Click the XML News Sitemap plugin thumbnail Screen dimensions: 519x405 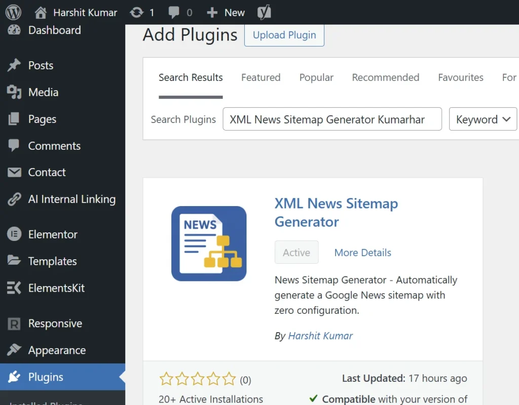tap(209, 244)
